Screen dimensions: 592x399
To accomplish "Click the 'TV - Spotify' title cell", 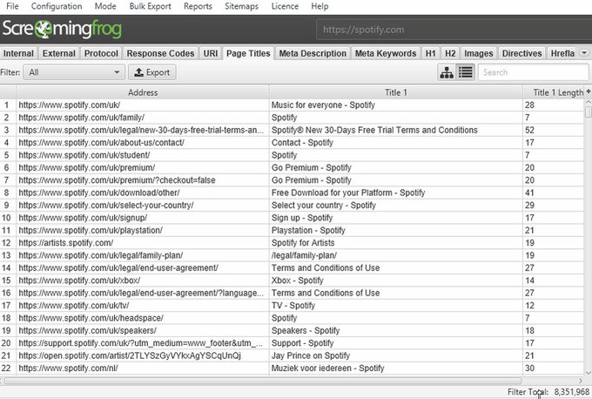I will tap(395, 305).
